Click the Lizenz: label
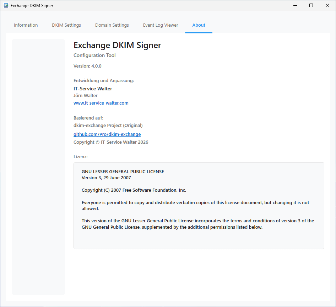The height and width of the screenshot is (307, 336). (x=81, y=157)
